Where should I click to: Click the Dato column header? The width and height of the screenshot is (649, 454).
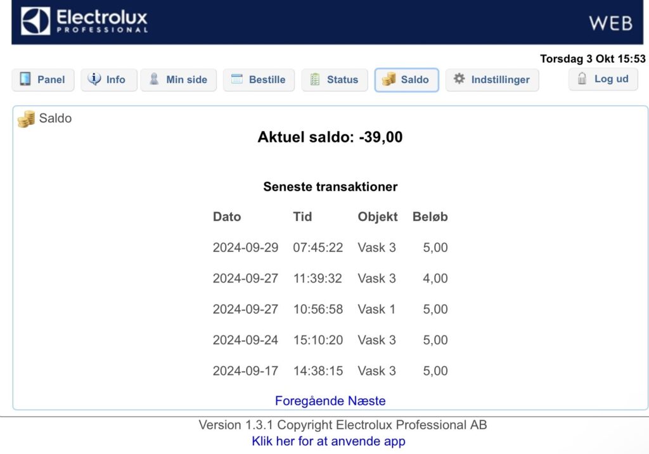[x=227, y=217]
